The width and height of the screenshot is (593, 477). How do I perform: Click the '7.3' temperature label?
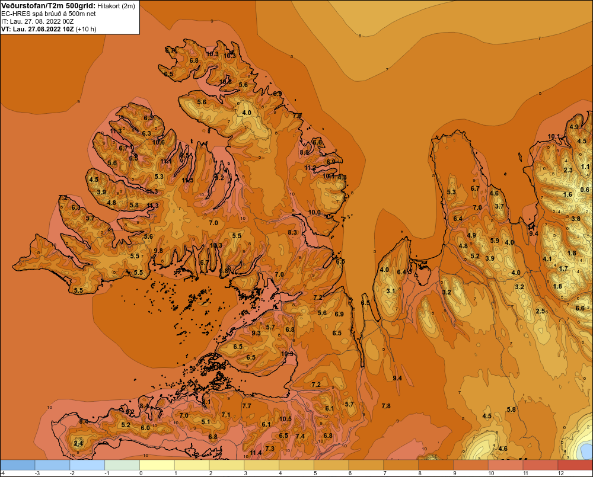tap(270, 449)
